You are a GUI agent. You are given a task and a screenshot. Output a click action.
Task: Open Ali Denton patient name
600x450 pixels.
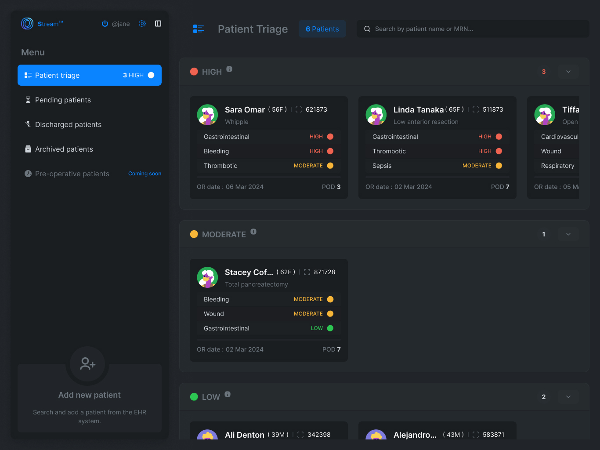pyautogui.click(x=245, y=435)
